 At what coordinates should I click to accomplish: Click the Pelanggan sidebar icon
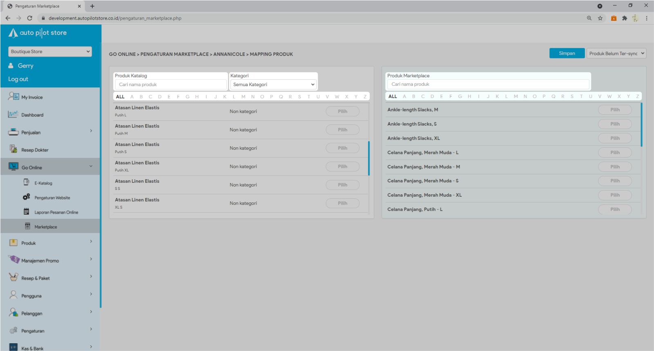coord(13,313)
